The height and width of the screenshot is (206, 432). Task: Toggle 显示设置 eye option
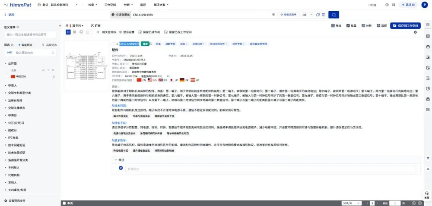pyautogui.click(x=127, y=32)
